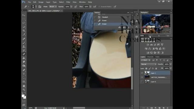Select the Eyedropper tool

click(24, 35)
